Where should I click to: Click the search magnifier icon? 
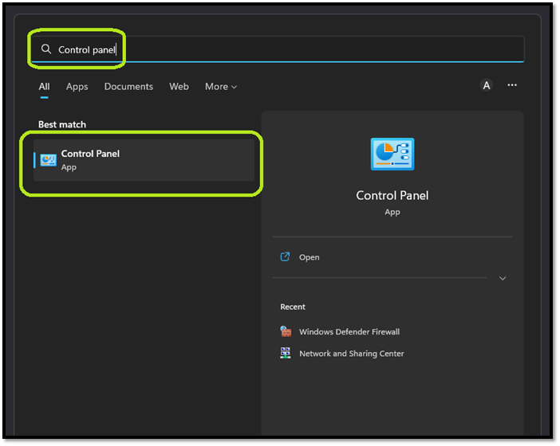(x=46, y=49)
